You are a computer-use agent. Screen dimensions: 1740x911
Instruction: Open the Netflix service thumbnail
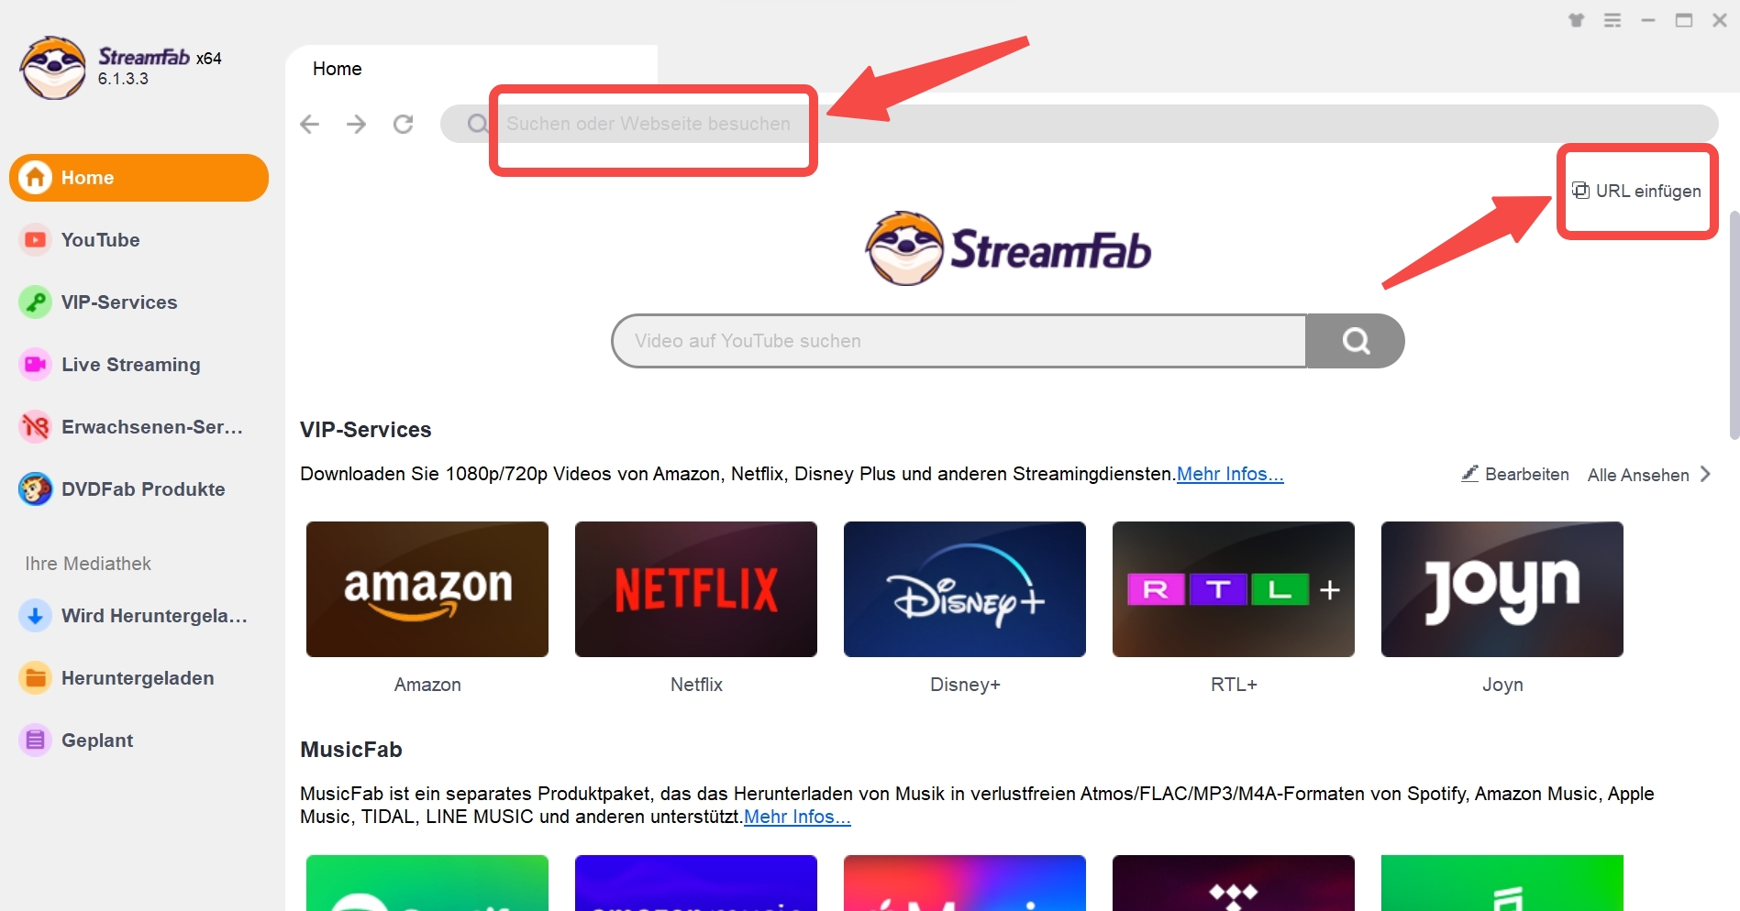[696, 589]
